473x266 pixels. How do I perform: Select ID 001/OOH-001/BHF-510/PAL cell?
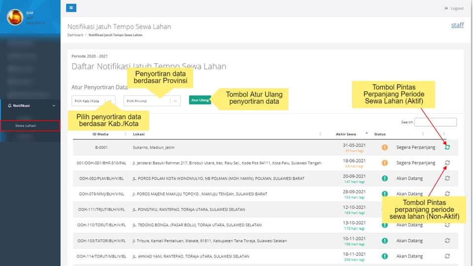(101, 163)
